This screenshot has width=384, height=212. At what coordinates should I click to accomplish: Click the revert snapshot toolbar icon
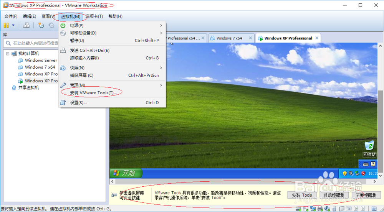(x=51, y=25)
